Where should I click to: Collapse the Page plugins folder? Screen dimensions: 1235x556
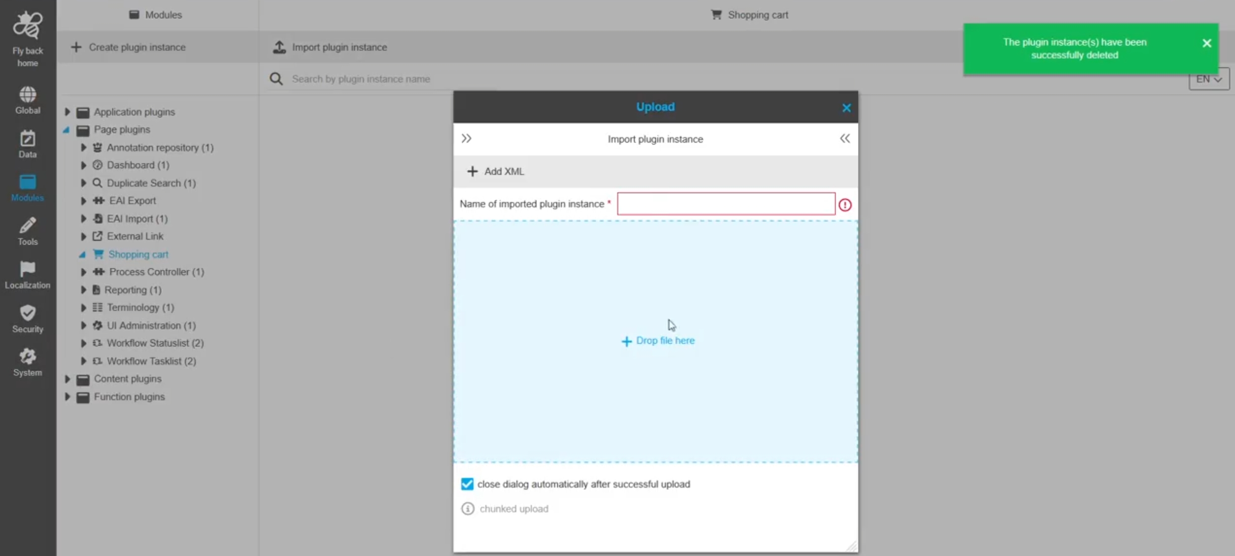pyautogui.click(x=66, y=130)
